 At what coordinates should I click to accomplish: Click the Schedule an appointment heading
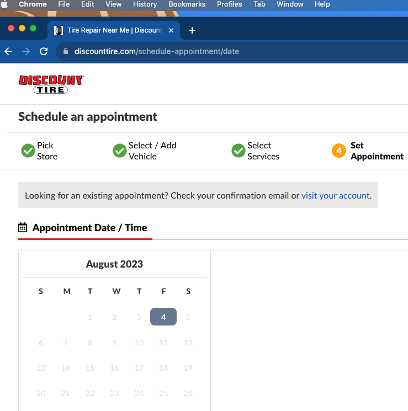(x=88, y=116)
